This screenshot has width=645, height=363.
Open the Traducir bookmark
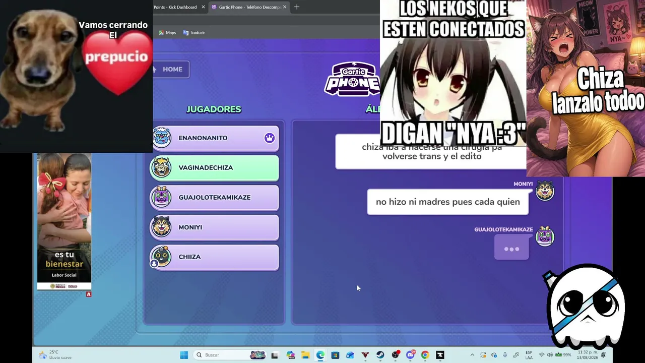[x=194, y=33]
